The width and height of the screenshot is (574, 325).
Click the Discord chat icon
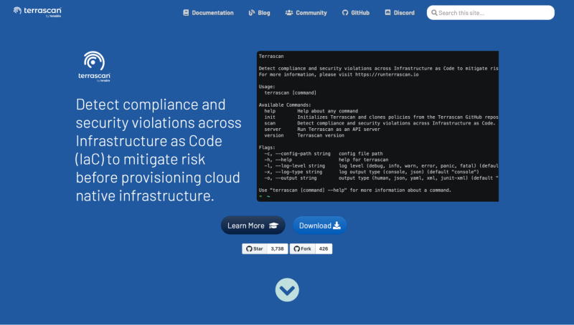tap(387, 12)
